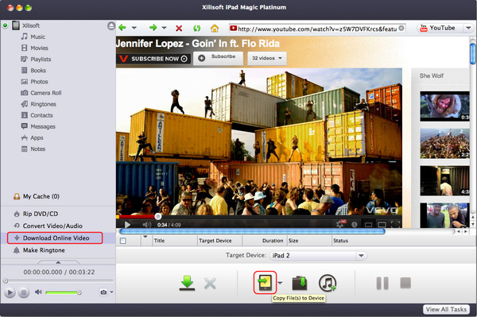Sort task list by Title column

coord(174,241)
